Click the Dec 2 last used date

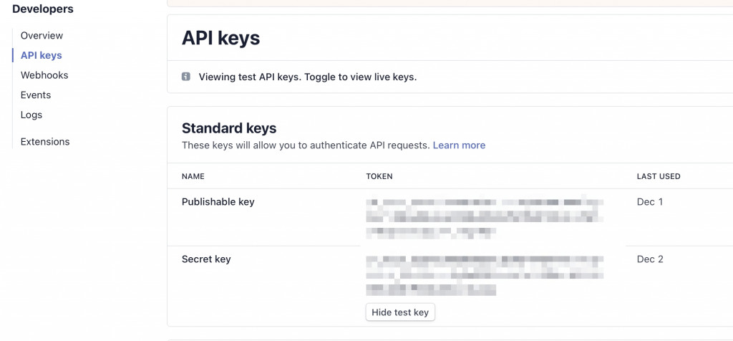pyautogui.click(x=650, y=259)
